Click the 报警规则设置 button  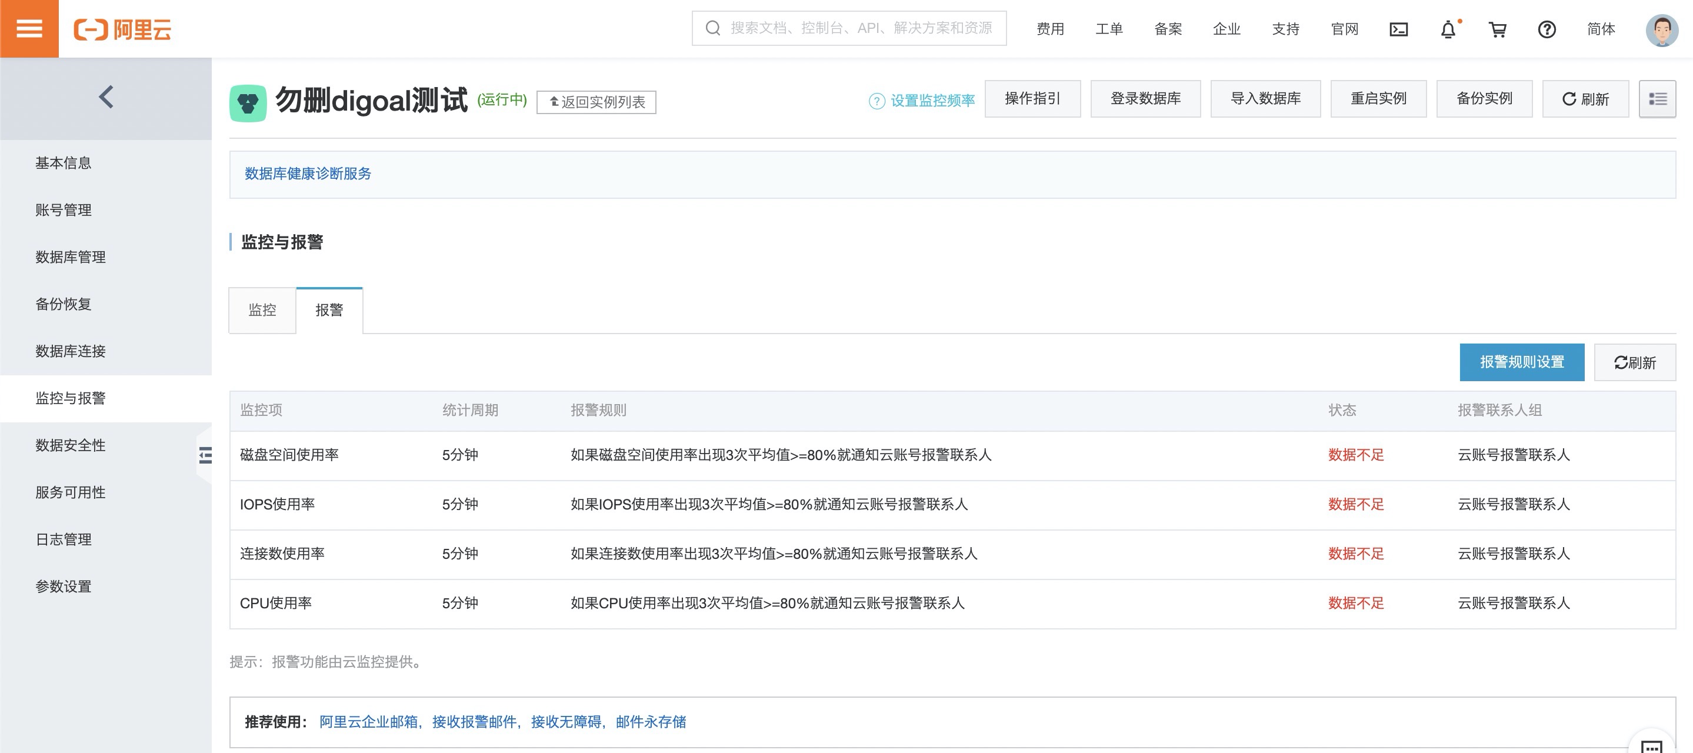[1521, 362]
